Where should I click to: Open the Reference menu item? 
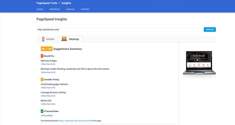point(55,9)
